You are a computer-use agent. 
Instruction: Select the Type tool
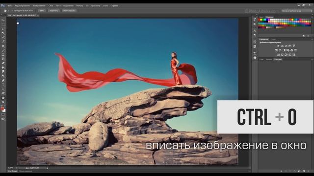(x=3, y=85)
